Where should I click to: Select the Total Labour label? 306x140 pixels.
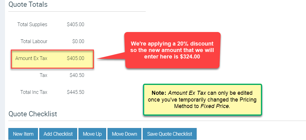point(34,41)
